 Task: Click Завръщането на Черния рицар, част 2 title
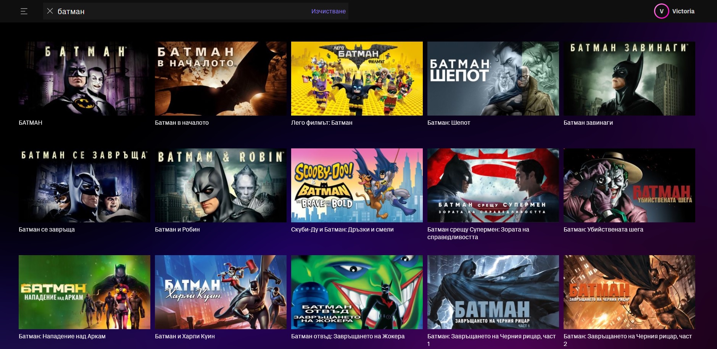tap(628, 340)
